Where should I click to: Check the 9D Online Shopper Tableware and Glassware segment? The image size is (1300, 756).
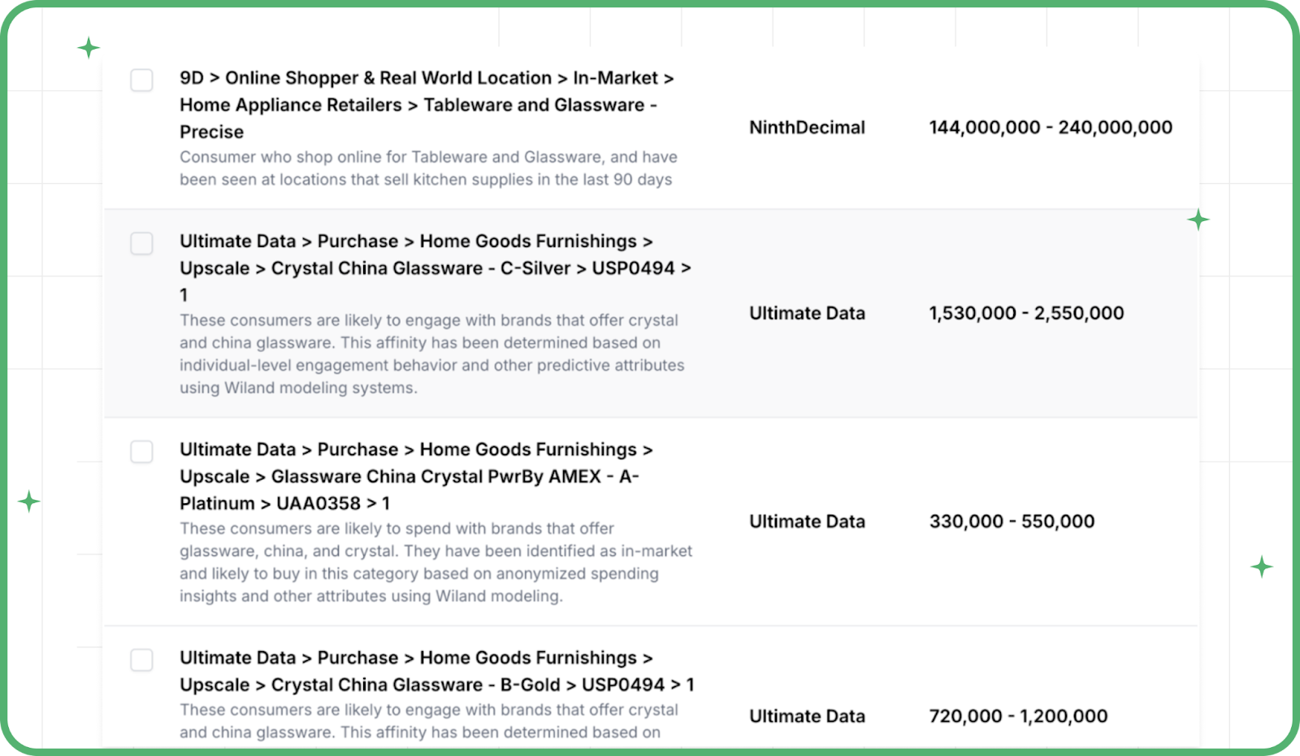[141, 80]
